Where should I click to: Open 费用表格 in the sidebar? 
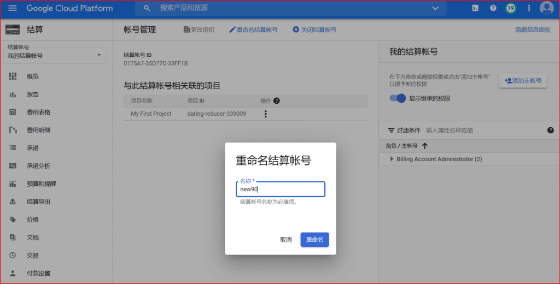coord(39,112)
